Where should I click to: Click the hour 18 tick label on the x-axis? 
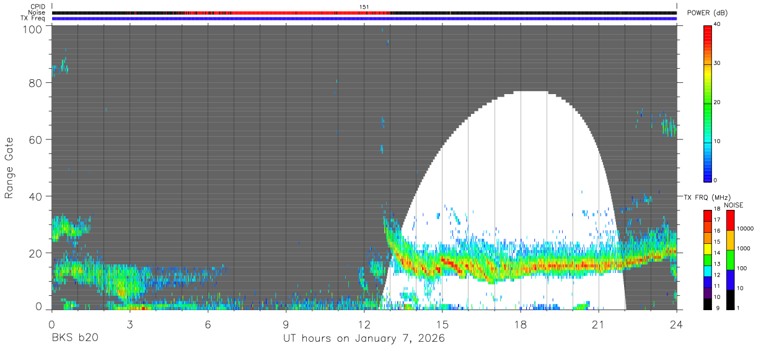[x=521, y=324]
